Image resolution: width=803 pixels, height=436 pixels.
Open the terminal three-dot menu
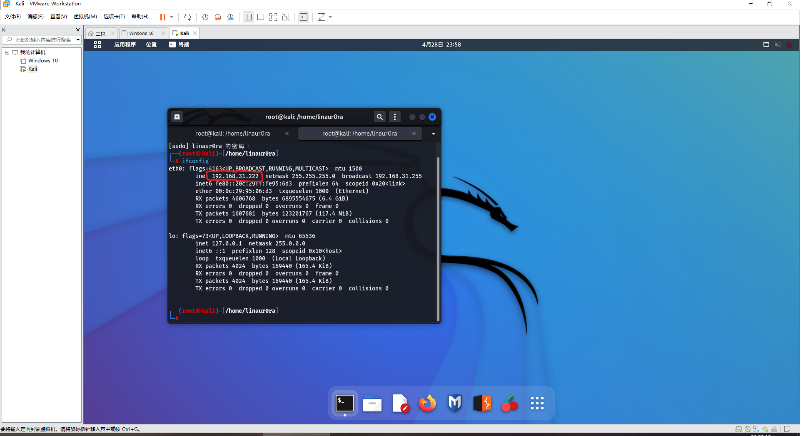[x=395, y=117]
